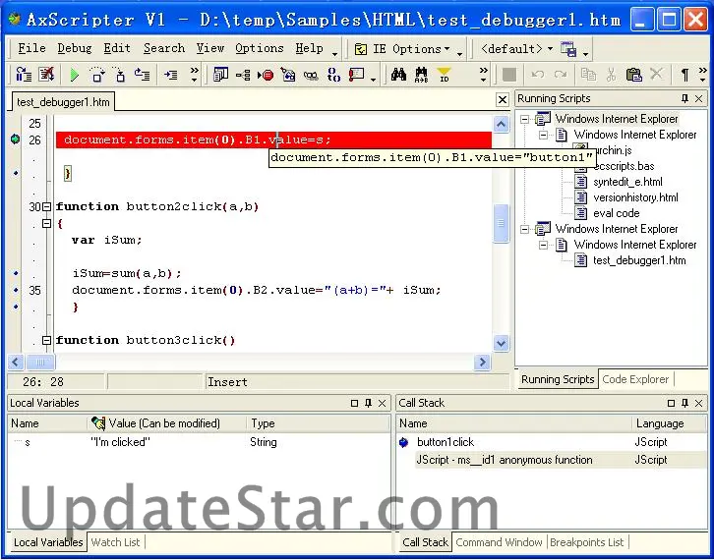
Task: Maximize the Local Variables panel
Action: (354, 403)
